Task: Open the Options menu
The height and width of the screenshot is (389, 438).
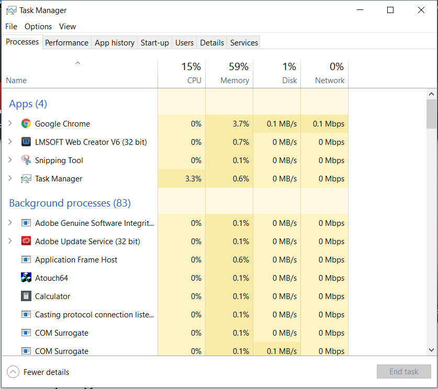Action: click(x=38, y=27)
